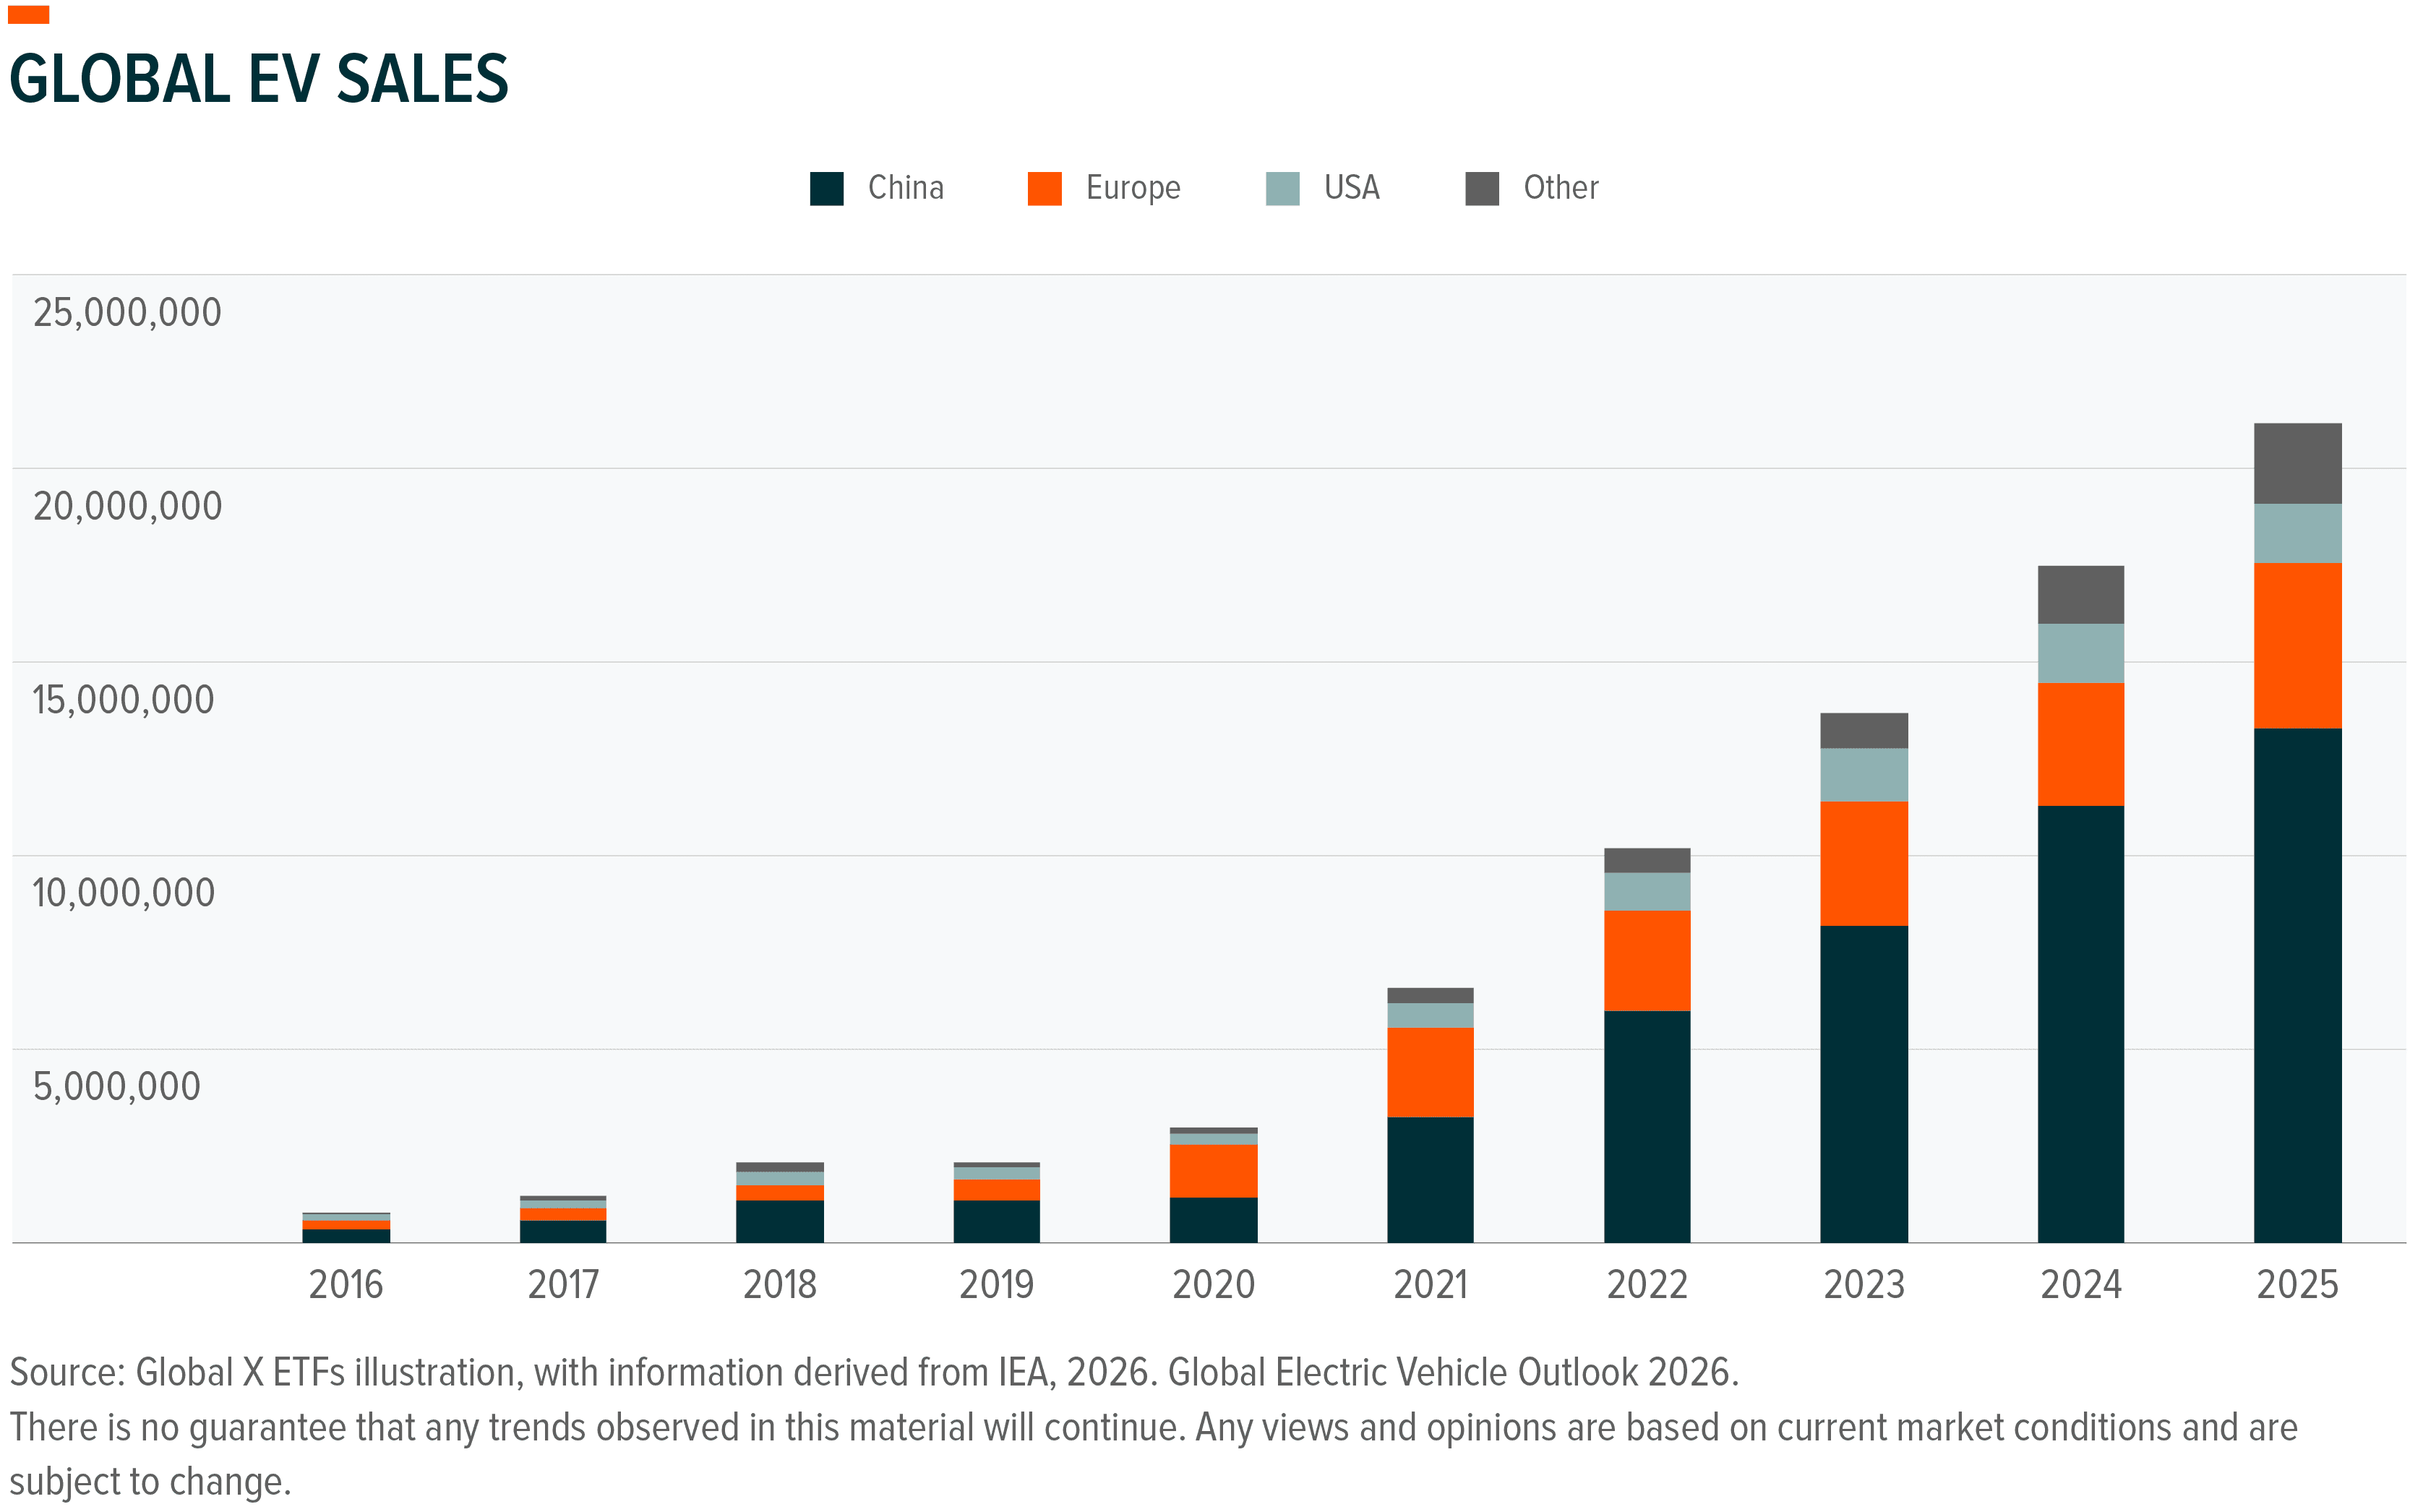Click the USA segment of the 2023 bar
2410x1512 pixels.
[x=1864, y=775]
